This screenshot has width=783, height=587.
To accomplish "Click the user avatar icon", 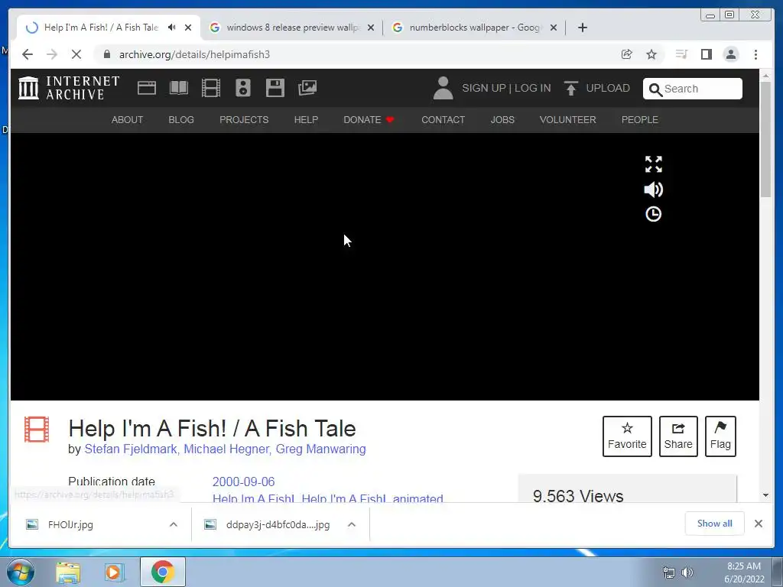I will coord(443,88).
